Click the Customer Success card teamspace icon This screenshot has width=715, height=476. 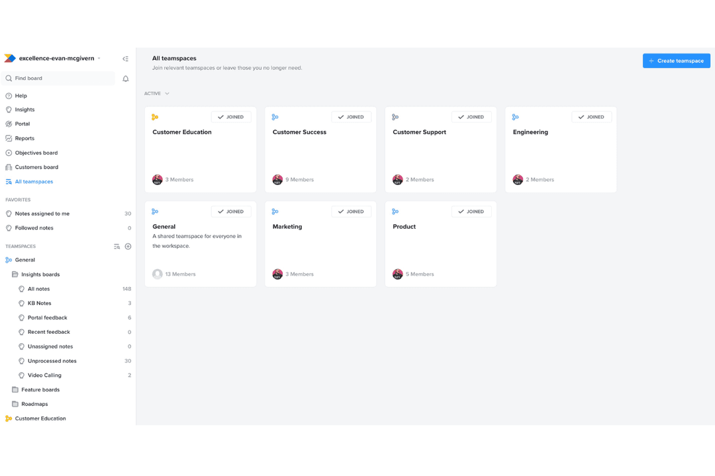(x=275, y=117)
